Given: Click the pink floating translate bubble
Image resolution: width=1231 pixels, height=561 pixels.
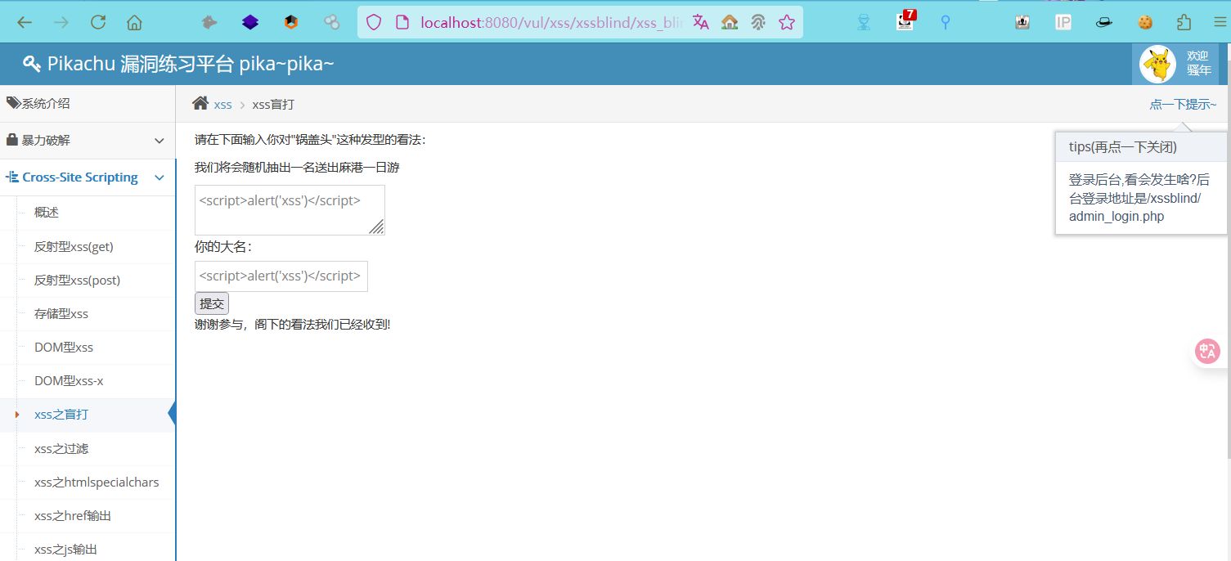Looking at the screenshot, I should (1207, 352).
